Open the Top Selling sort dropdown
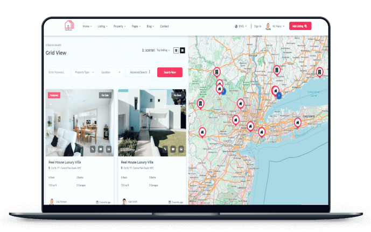The image size is (371, 232). (x=163, y=50)
